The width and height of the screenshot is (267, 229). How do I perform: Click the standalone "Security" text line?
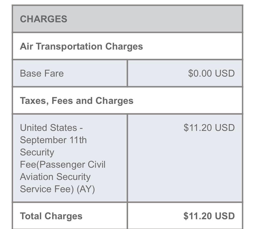(37, 152)
